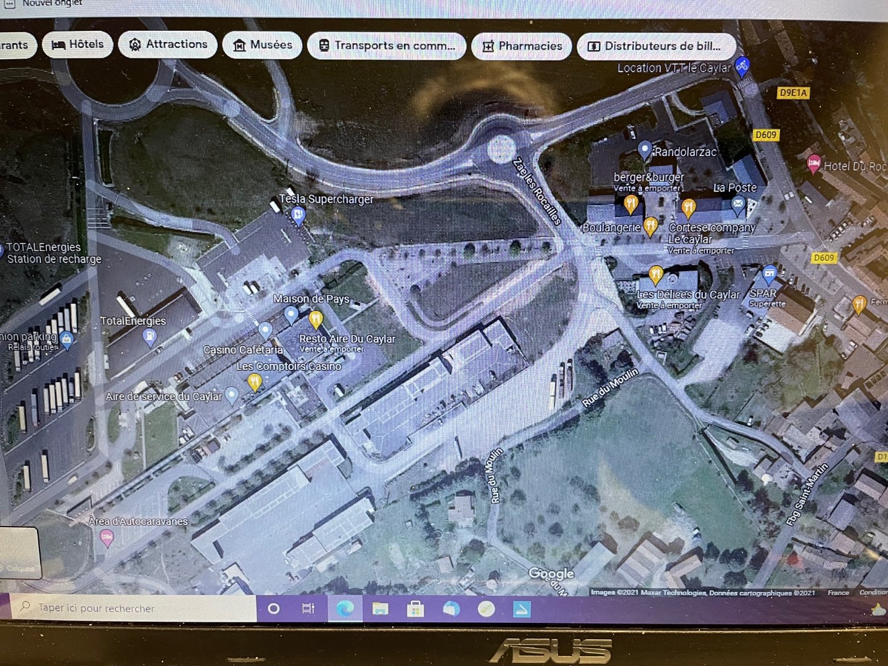The width and height of the screenshot is (888, 666).
Task: Open Microsoft Store from the taskbar
Action: (416, 609)
